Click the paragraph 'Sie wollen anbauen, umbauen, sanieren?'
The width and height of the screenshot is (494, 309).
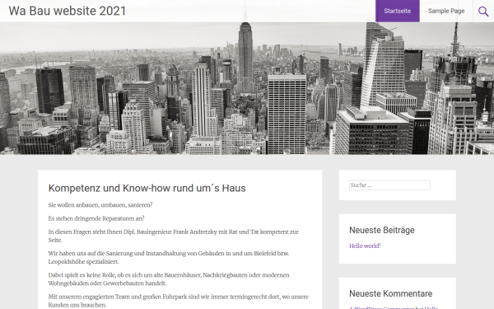[100, 205]
